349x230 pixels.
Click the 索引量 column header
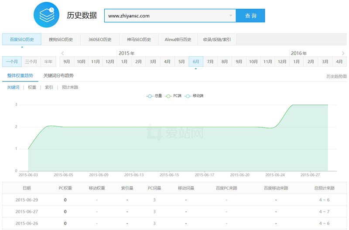coord(127,188)
